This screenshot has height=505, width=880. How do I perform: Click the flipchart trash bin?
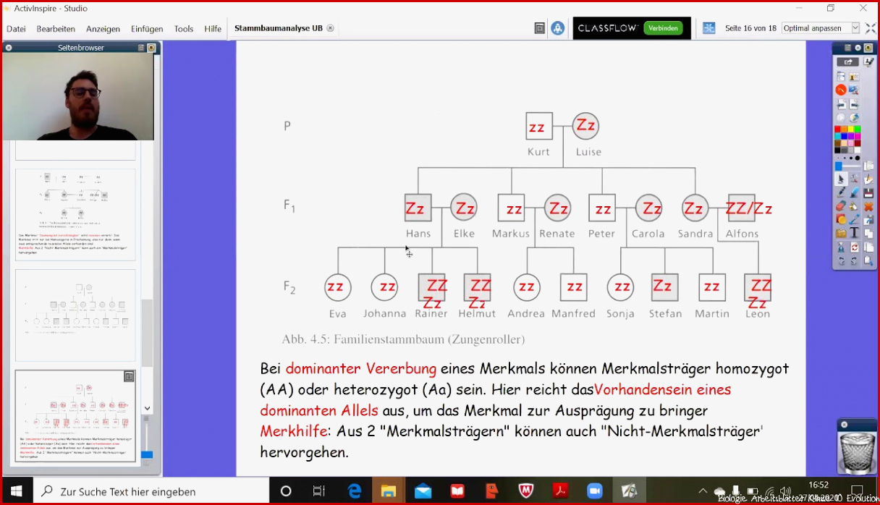858,452
